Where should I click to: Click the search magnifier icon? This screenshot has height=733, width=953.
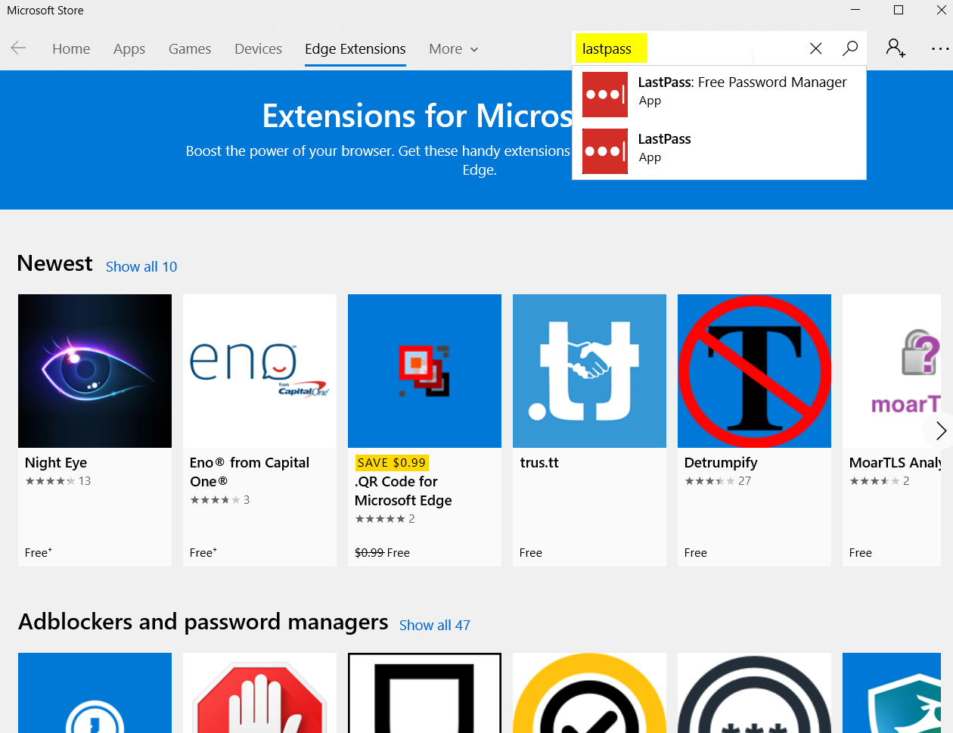(849, 48)
